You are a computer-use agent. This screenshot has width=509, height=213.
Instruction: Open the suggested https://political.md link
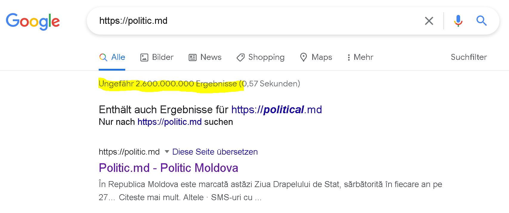pyautogui.click(x=276, y=110)
